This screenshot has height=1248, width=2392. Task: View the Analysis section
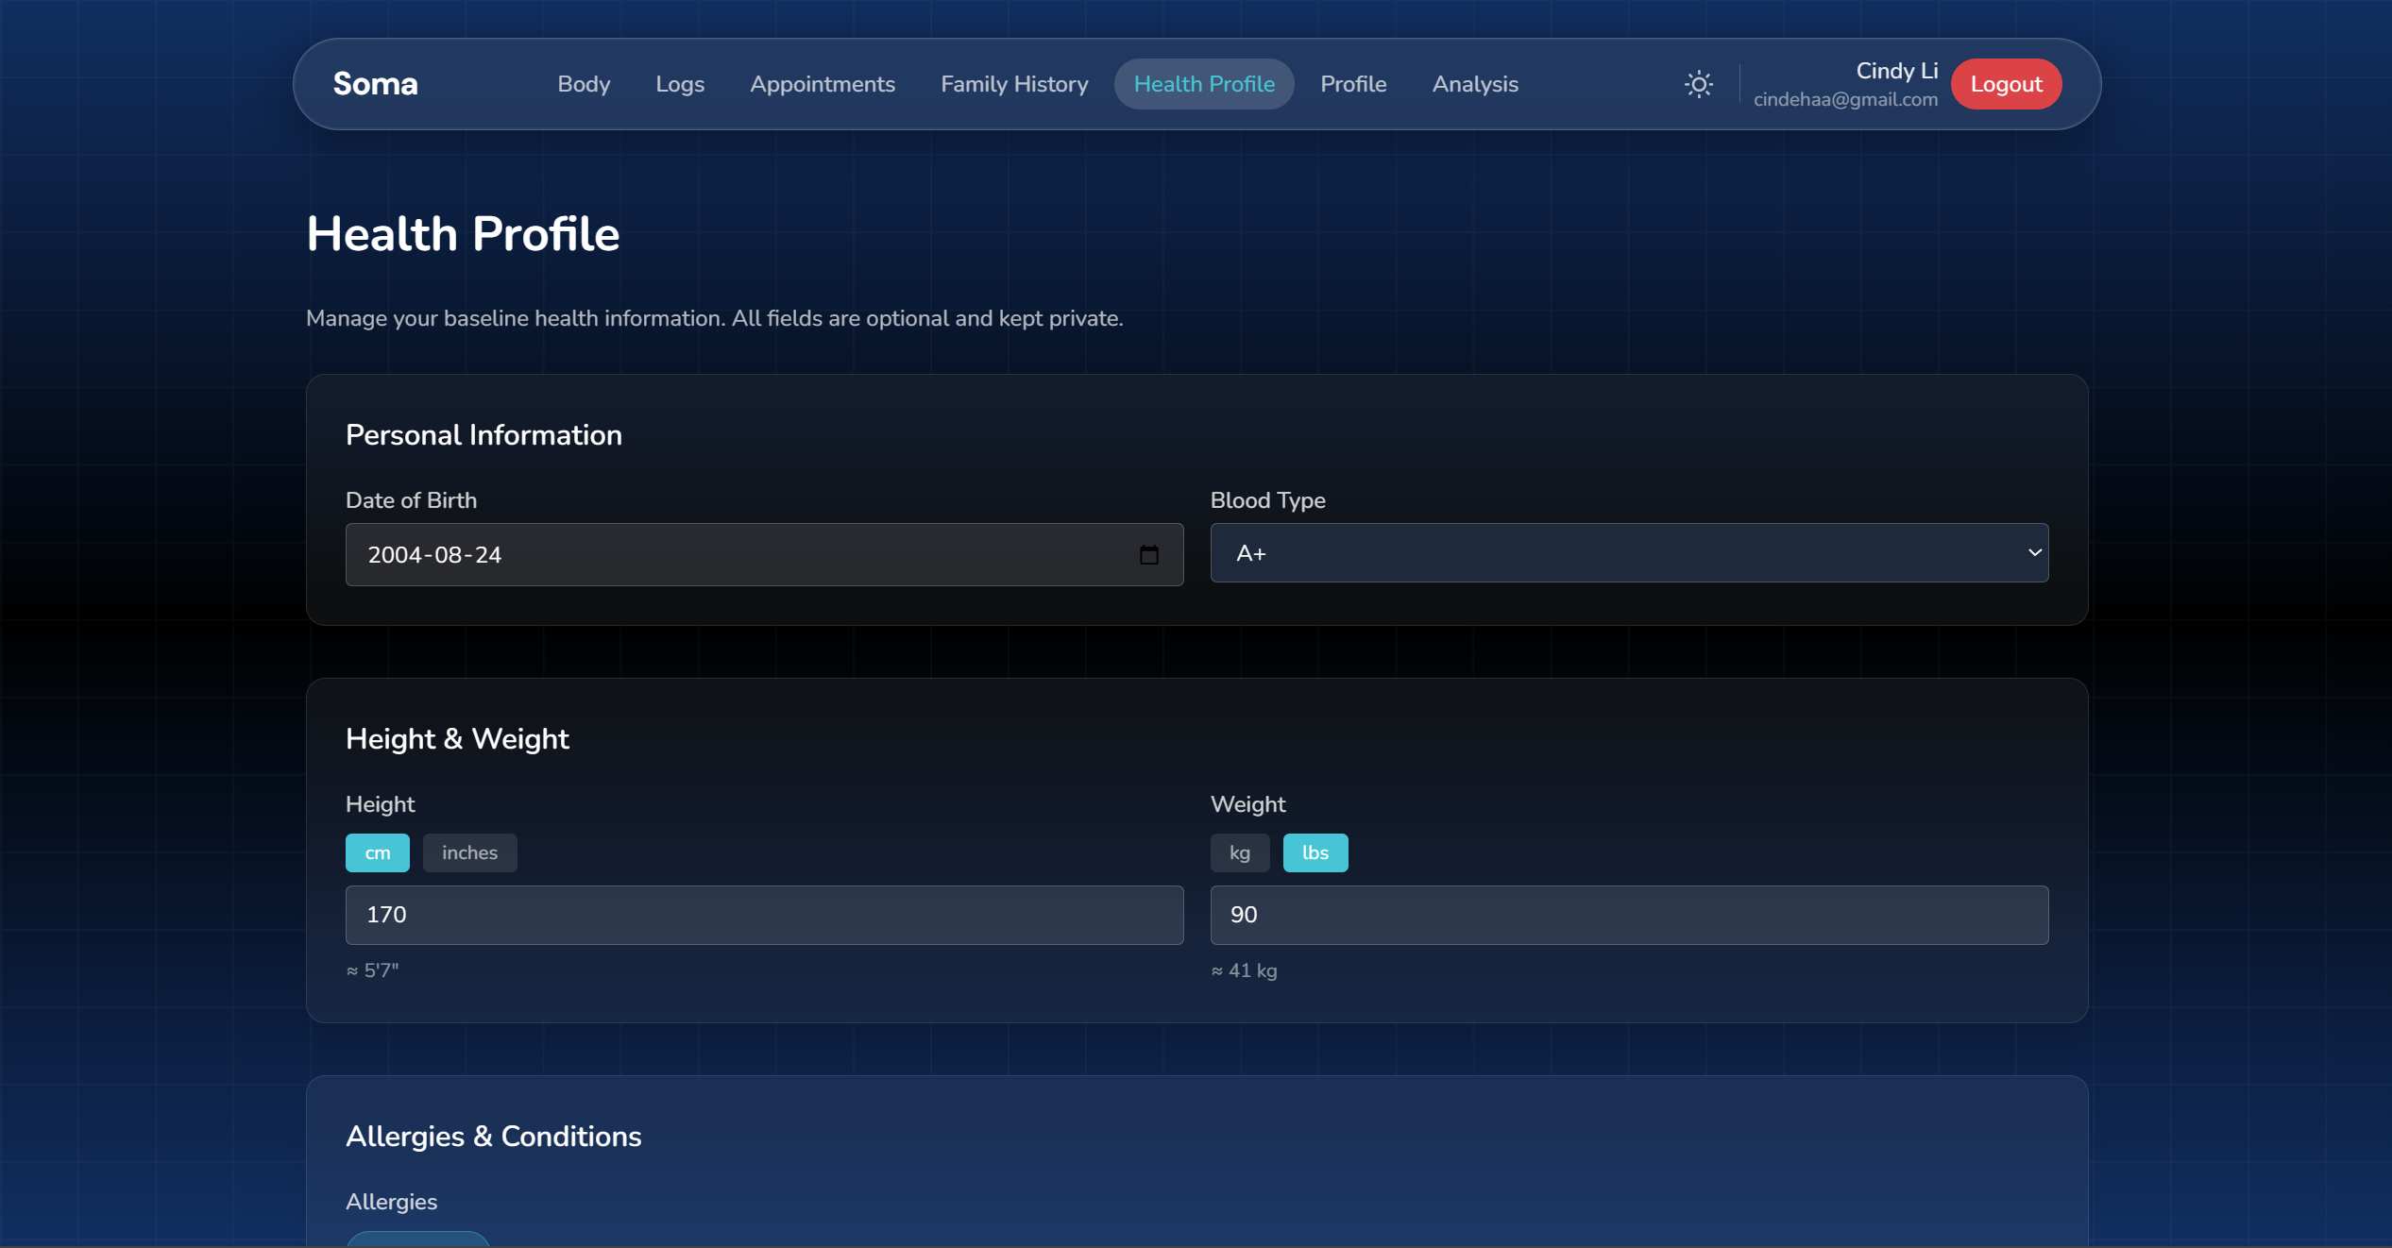click(1474, 84)
